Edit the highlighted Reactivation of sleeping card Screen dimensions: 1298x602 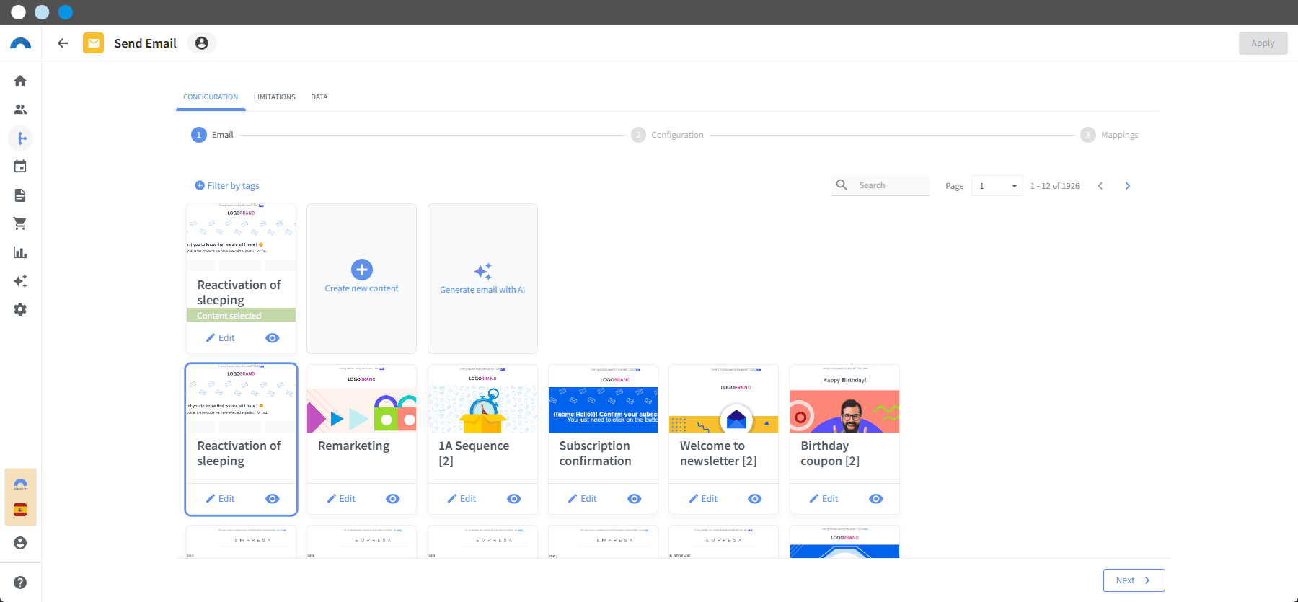[221, 499]
